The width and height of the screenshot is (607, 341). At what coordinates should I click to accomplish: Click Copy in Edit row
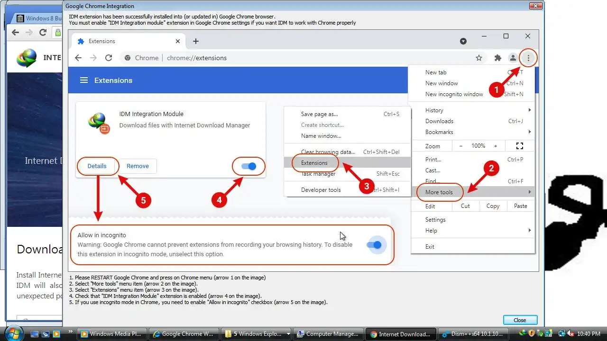click(x=493, y=206)
